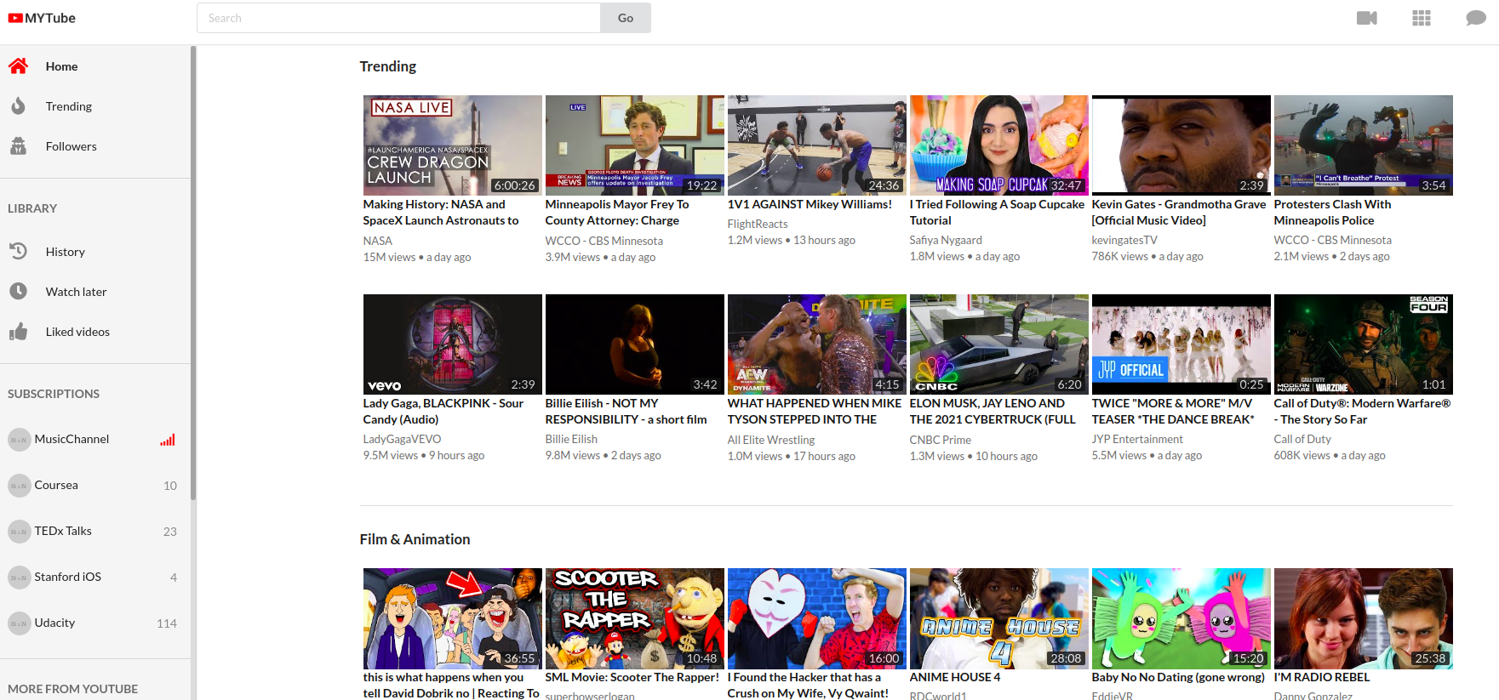Visit the LadyGagaVEVO channel link
The height and width of the screenshot is (700, 1499).
point(402,439)
